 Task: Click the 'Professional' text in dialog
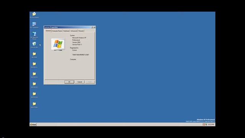[76, 40]
